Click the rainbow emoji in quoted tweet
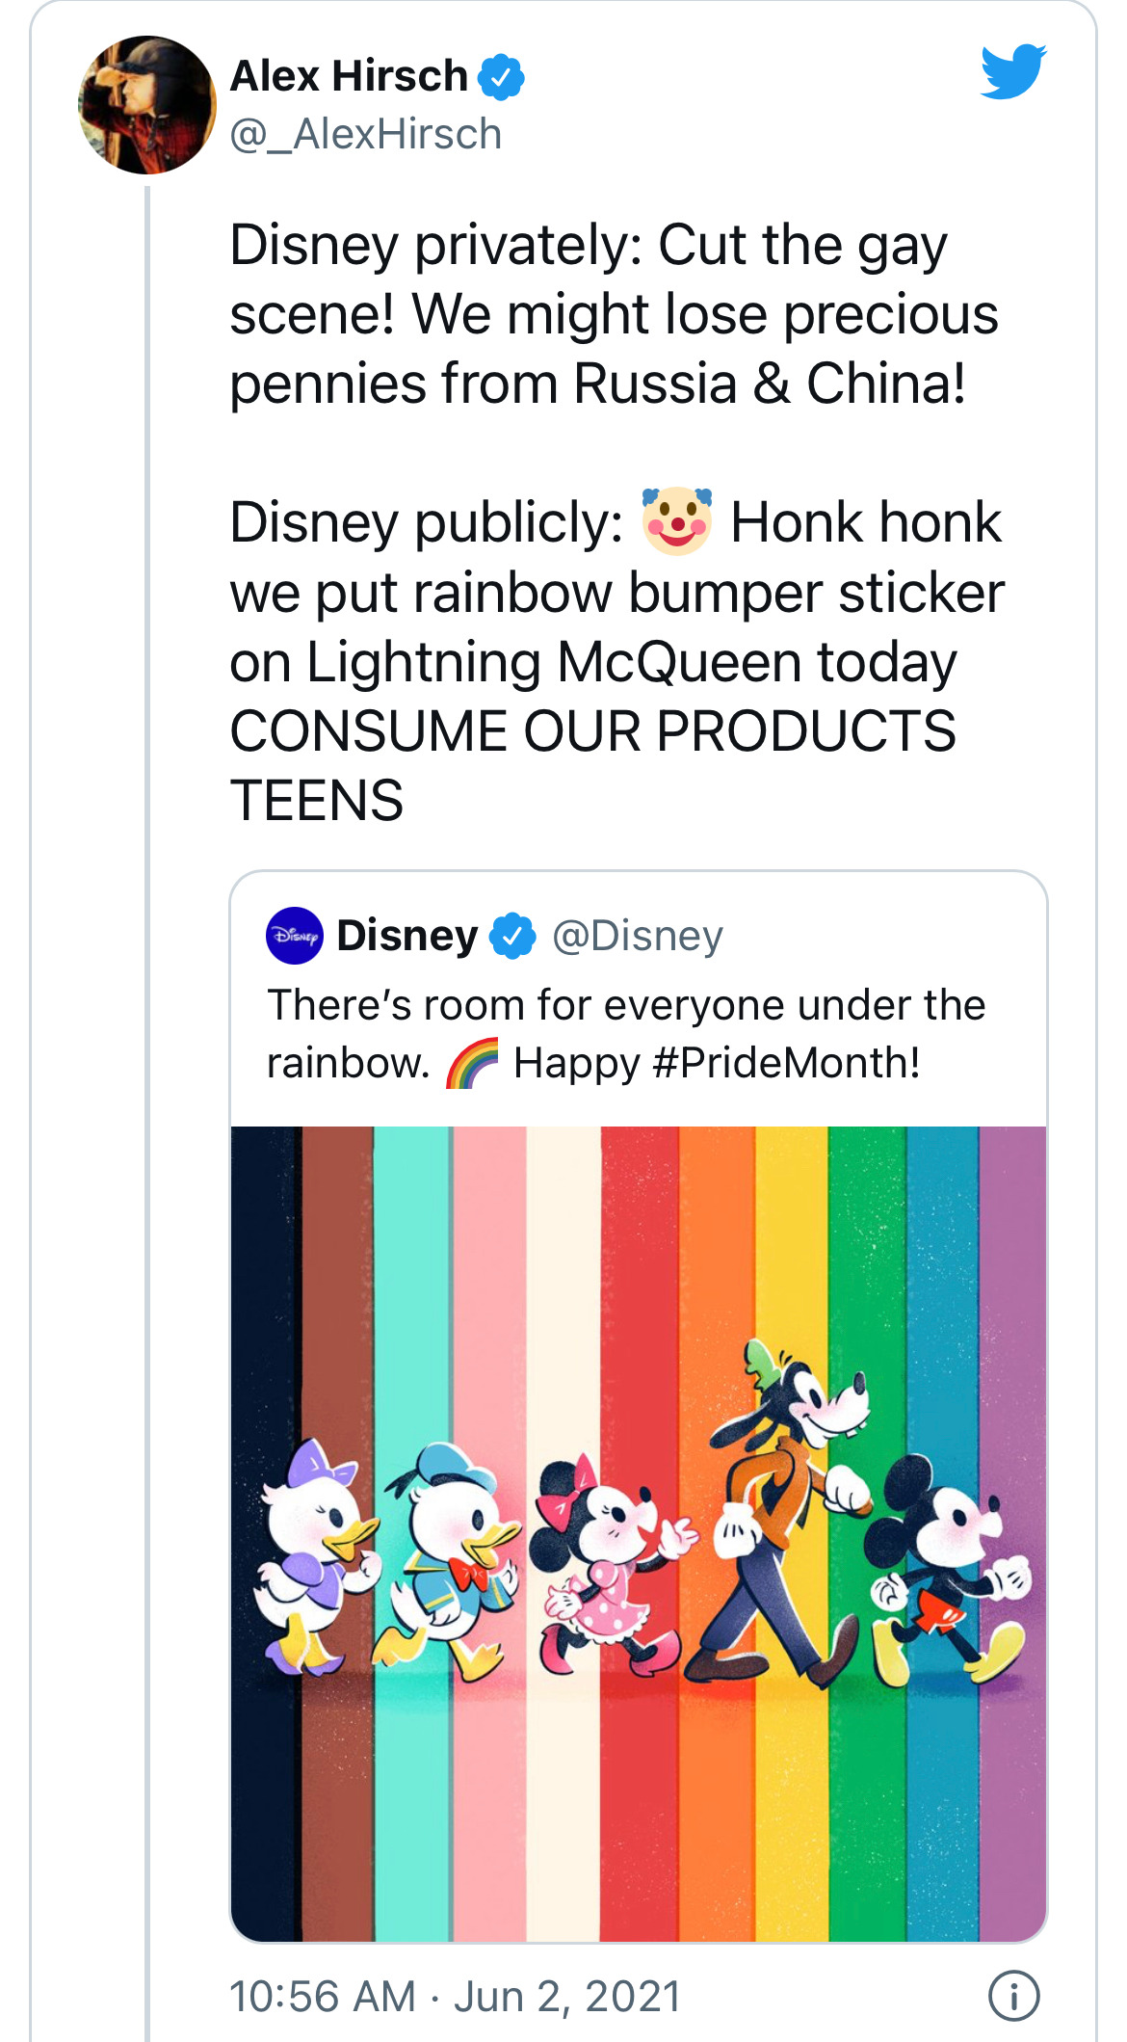The height and width of the screenshot is (2042, 1127). click(x=472, y=1064)
